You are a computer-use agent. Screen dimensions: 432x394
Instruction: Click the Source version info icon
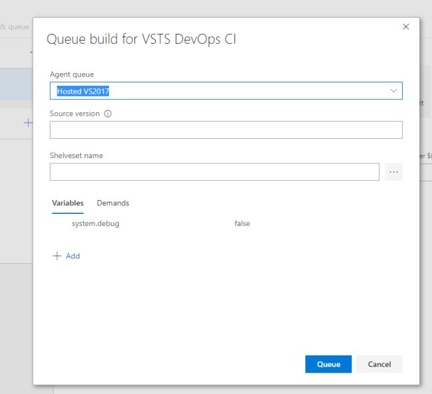(108, 114)
